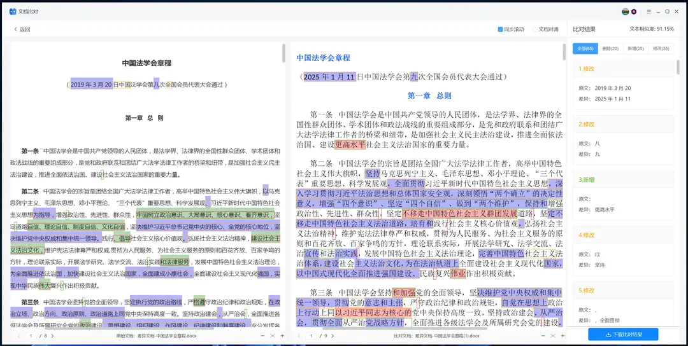
Task: Go back using the 返回 arrow
Action: click(x=22, y=29)
